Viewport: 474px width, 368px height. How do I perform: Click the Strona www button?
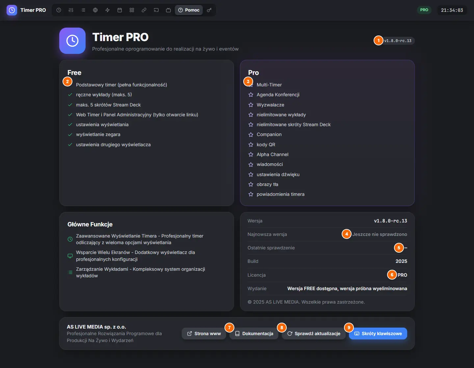pos(204,333)
